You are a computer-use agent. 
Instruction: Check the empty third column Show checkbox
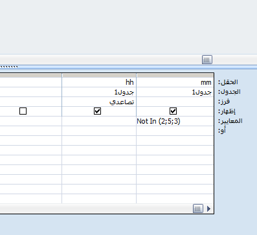(x=23, y=111)
